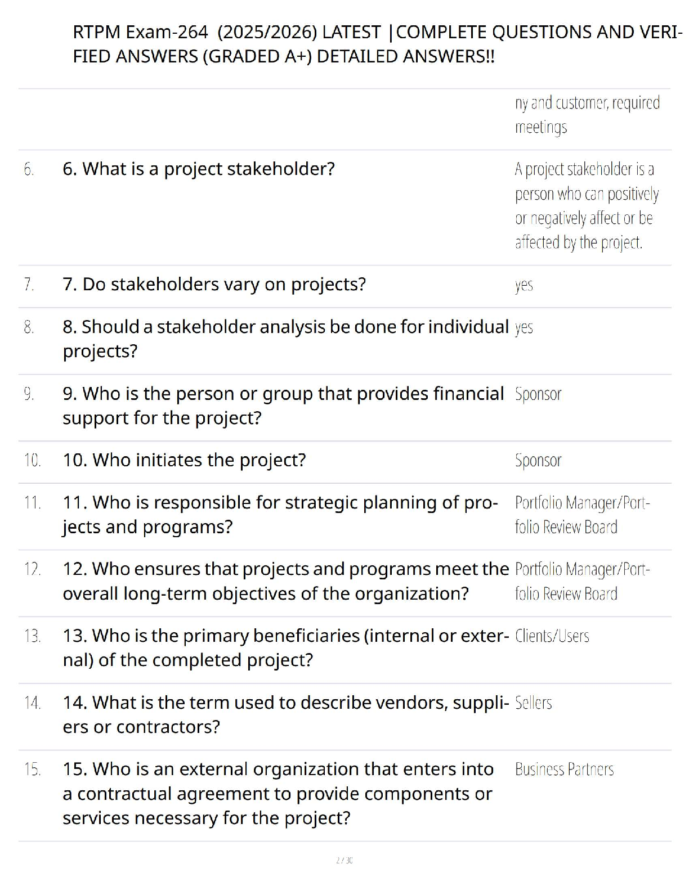Click the page number indicator at bottom

click(344, 860)
